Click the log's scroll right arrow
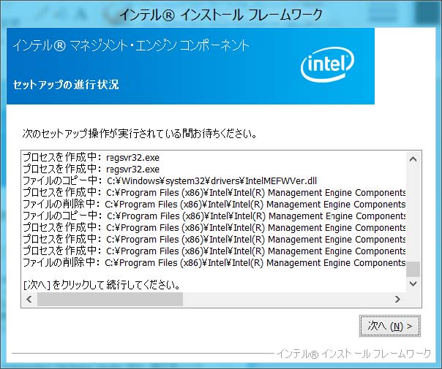This screenshot has height=369, width=442. tap(397, 299)
